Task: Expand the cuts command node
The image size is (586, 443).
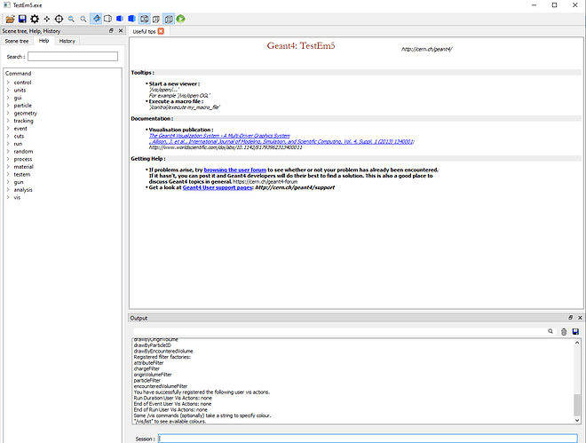Action: 8,136
